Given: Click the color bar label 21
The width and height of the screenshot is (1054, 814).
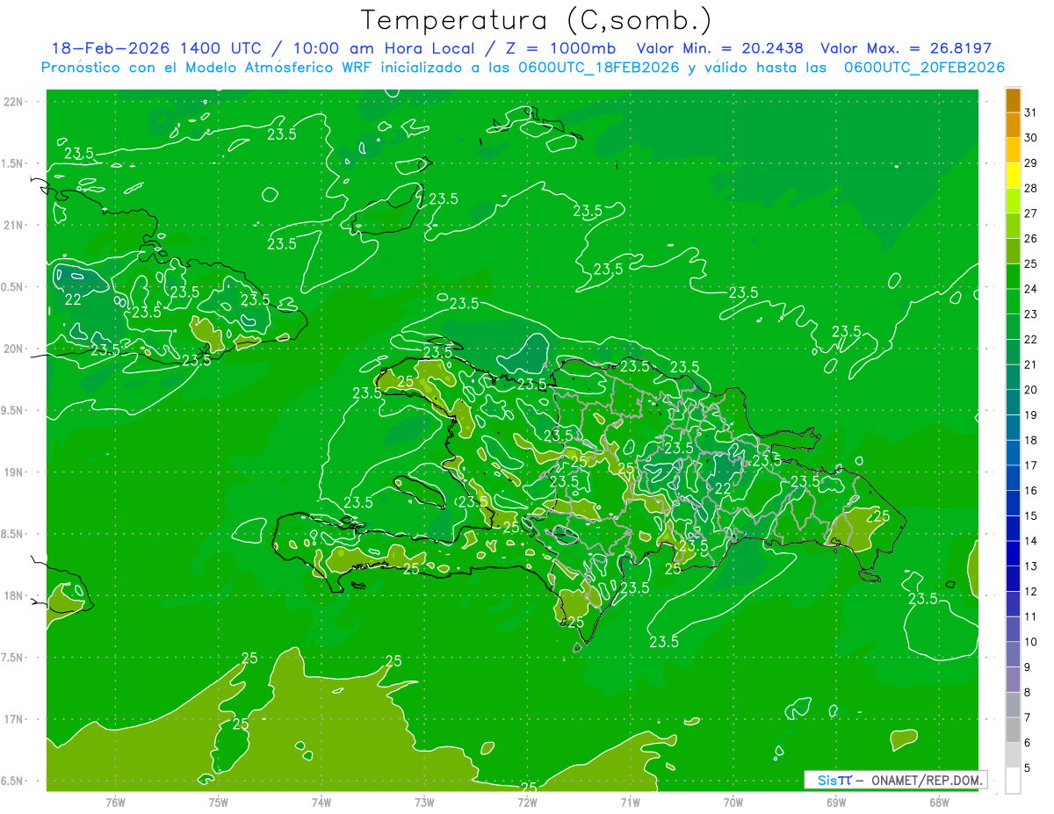Looking at the screenshot, I should [x=1031, y=364].
